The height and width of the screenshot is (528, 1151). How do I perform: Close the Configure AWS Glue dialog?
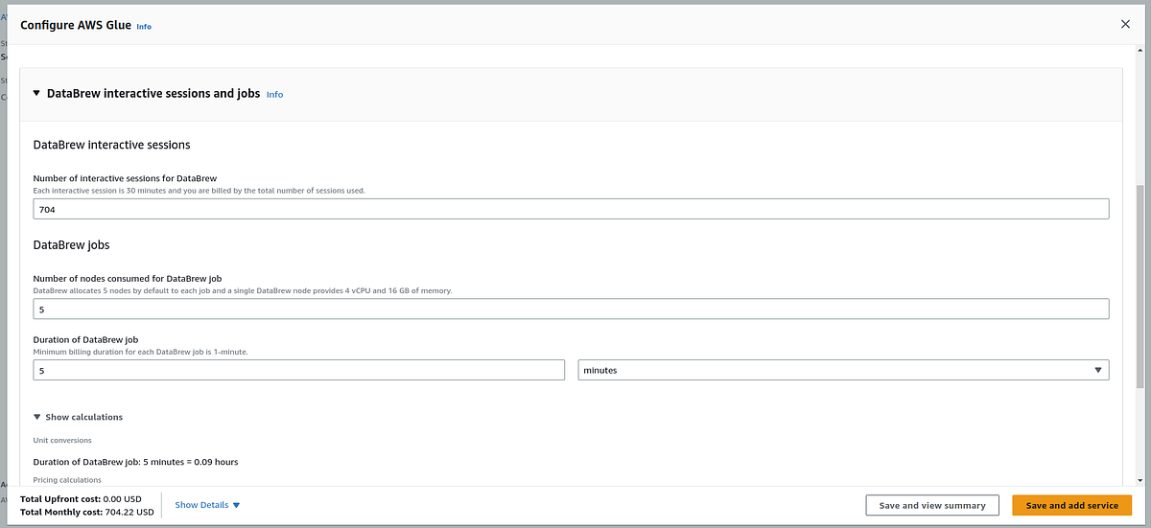1125,24
